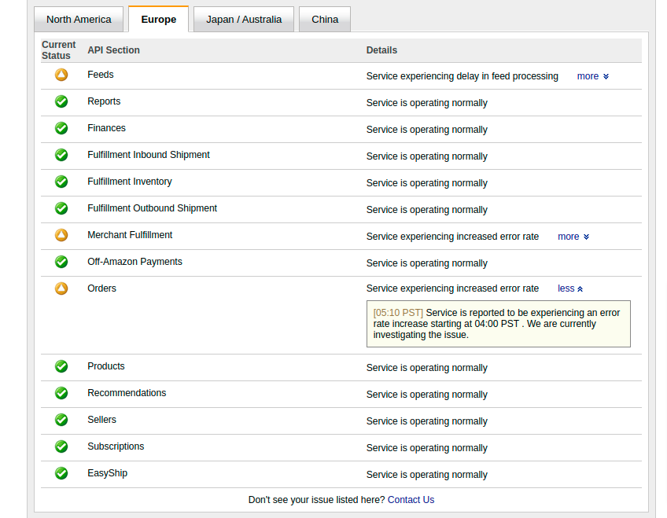Click the Finances green status icon

[x=61, y=128]
